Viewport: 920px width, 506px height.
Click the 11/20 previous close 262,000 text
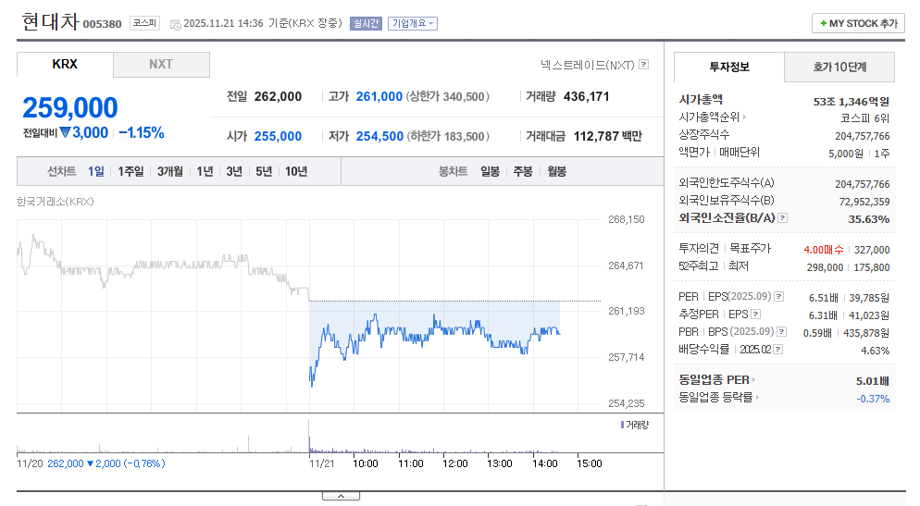pyautogui.click(x=65, y=463)
